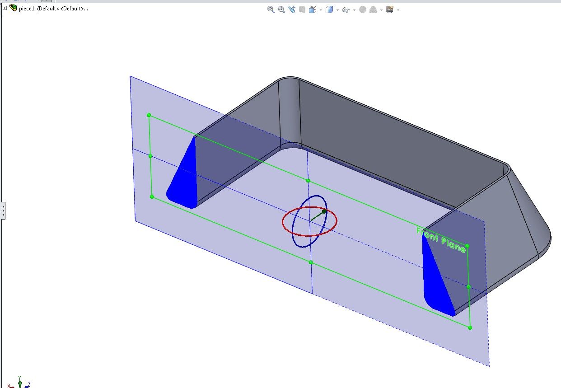The image size is (561, 388).
Task: Click the Front Plane label
Action: coord(441,240)
